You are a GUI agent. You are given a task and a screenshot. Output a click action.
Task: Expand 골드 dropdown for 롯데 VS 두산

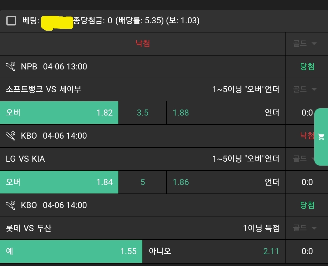pos(305,228)
